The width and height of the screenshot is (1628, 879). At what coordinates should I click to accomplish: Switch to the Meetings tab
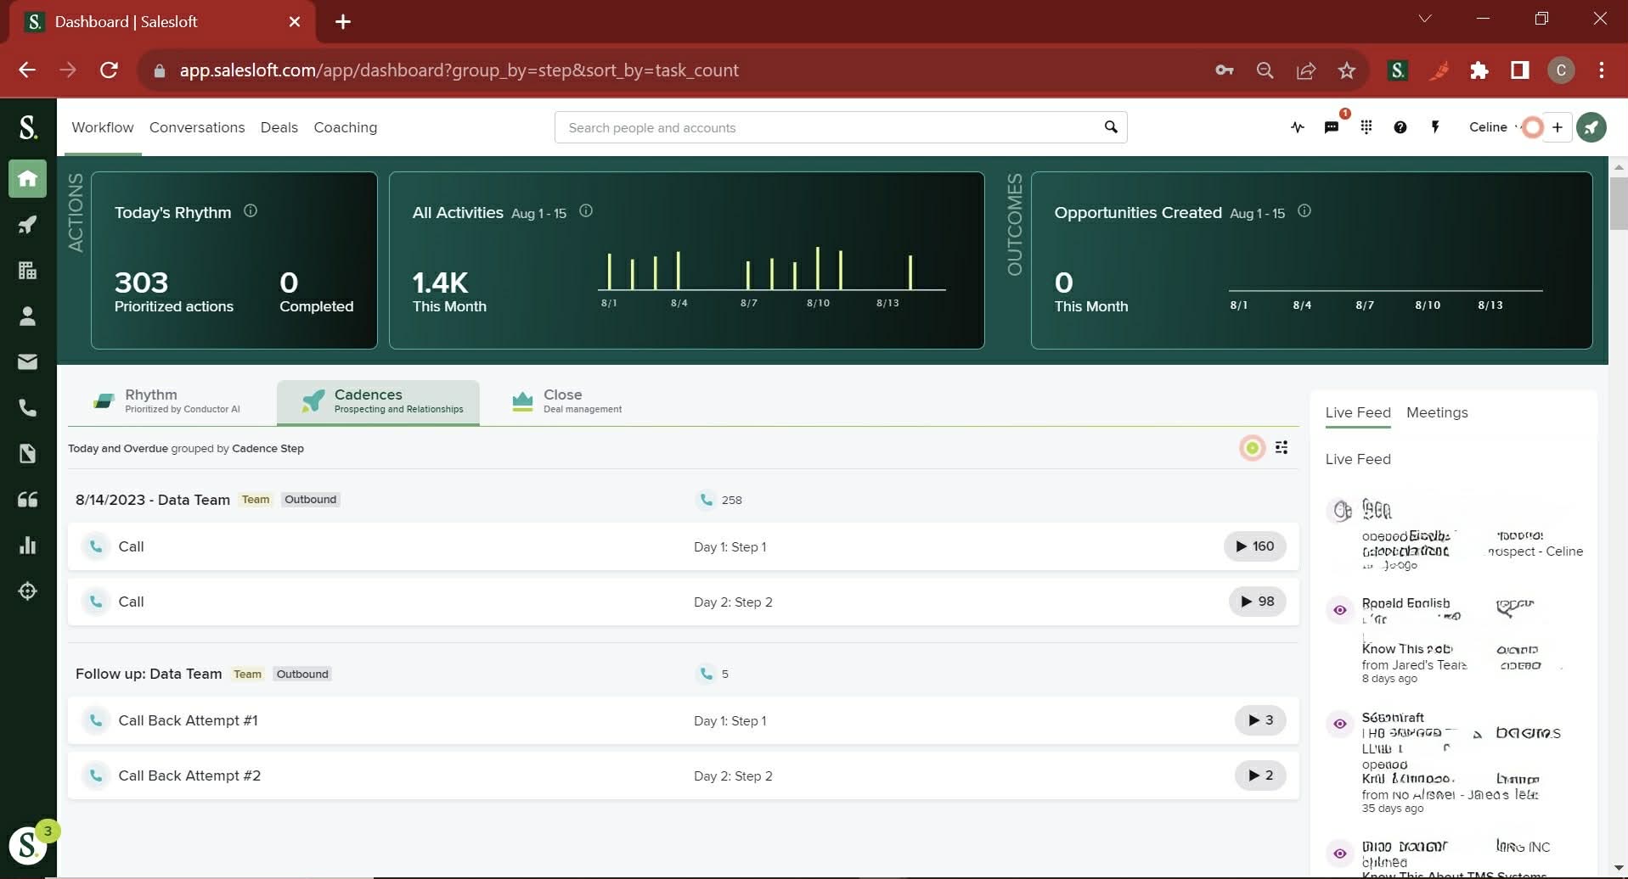[x=1437, y=412]
